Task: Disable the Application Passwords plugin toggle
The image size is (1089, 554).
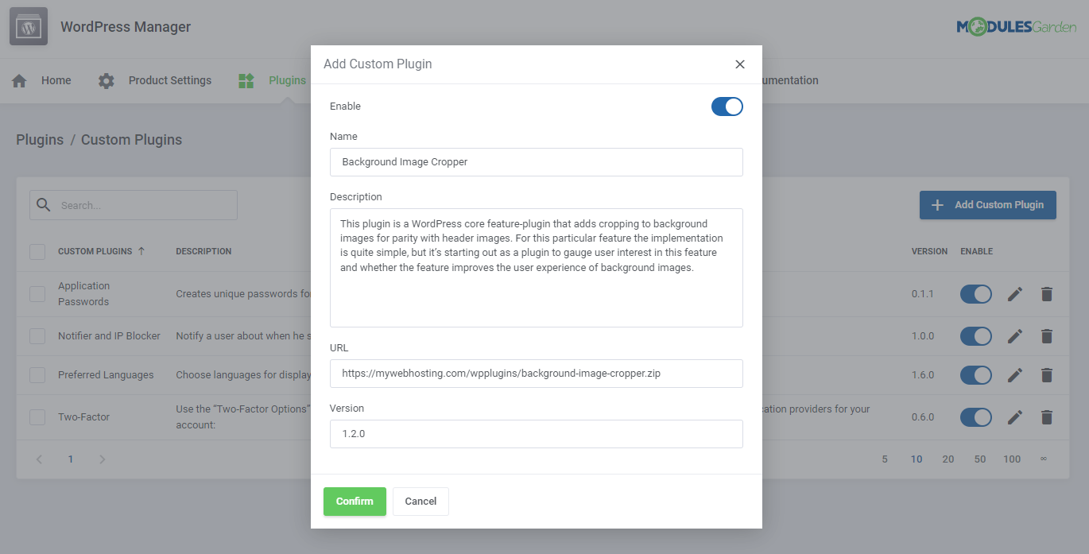Action: (x=975, y=293)
